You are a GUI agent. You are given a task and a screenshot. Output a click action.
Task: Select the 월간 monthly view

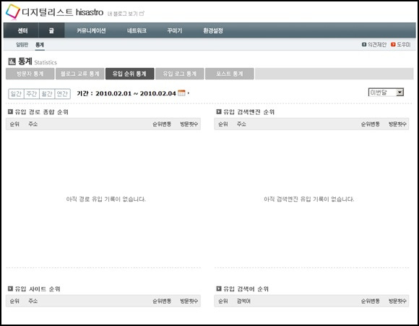(47, 94)
